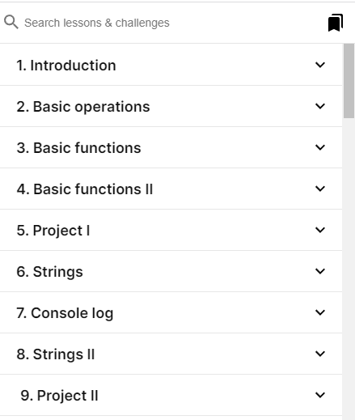Viewport: 355px width, 420px height.
Task: Open the 6. Strings section
Action: pos(171,271)
